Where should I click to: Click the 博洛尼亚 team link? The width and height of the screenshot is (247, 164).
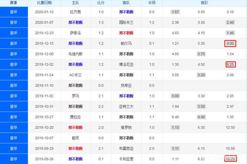(127, 65)
